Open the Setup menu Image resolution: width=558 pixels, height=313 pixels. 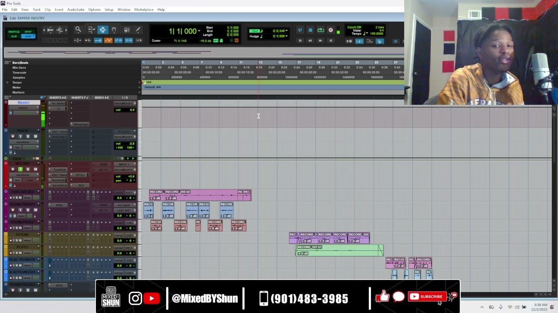pos(109,10)
